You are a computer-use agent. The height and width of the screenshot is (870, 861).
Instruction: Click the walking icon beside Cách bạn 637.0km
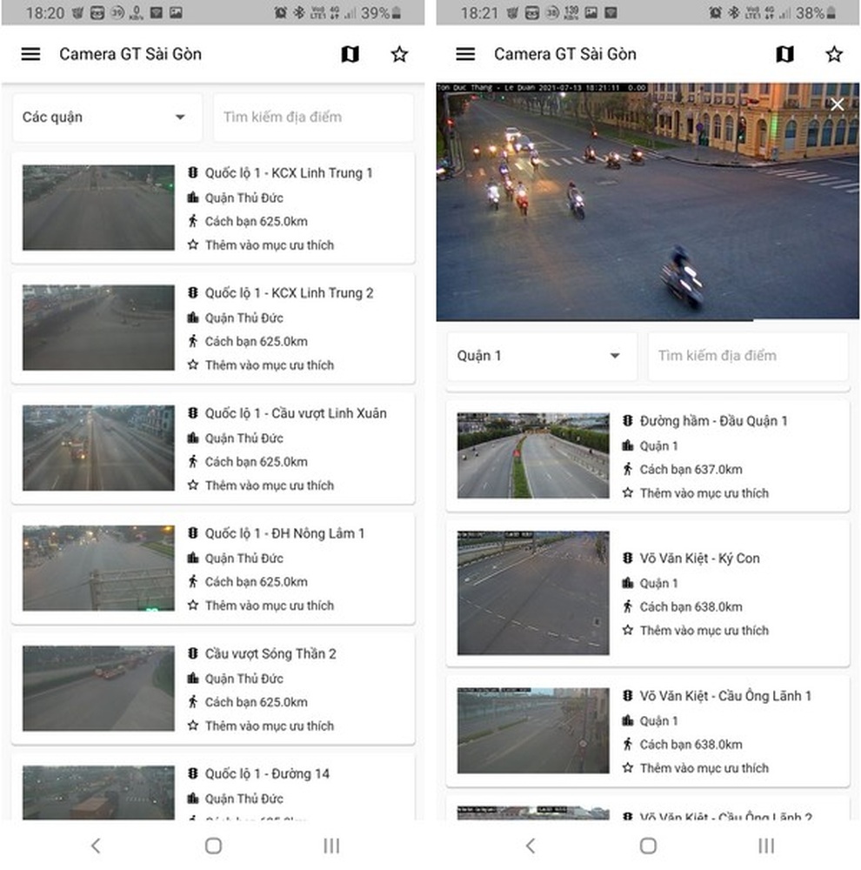(627, 470)
